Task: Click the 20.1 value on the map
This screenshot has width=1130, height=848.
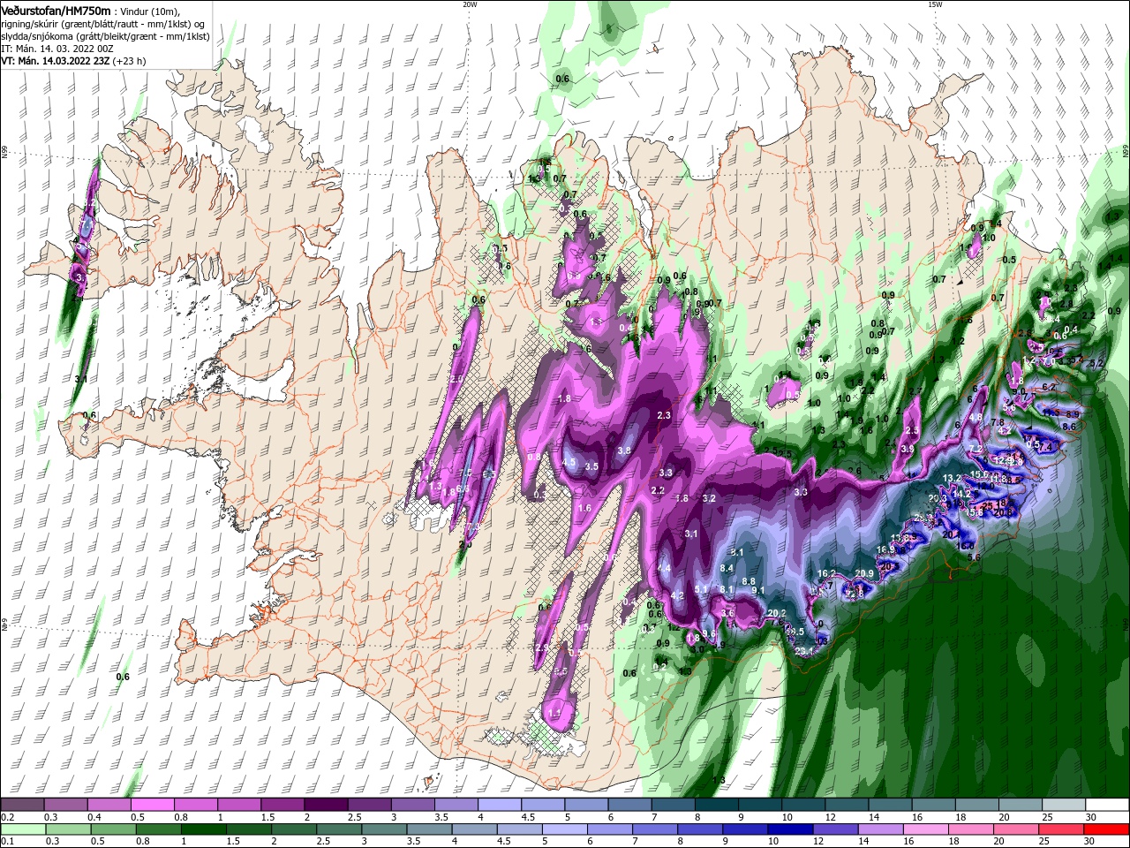Action: coord(952,534)
